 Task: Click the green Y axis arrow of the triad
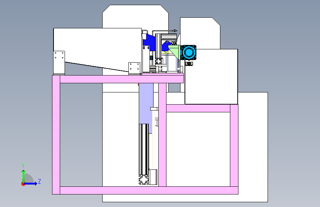pos(24,176)
